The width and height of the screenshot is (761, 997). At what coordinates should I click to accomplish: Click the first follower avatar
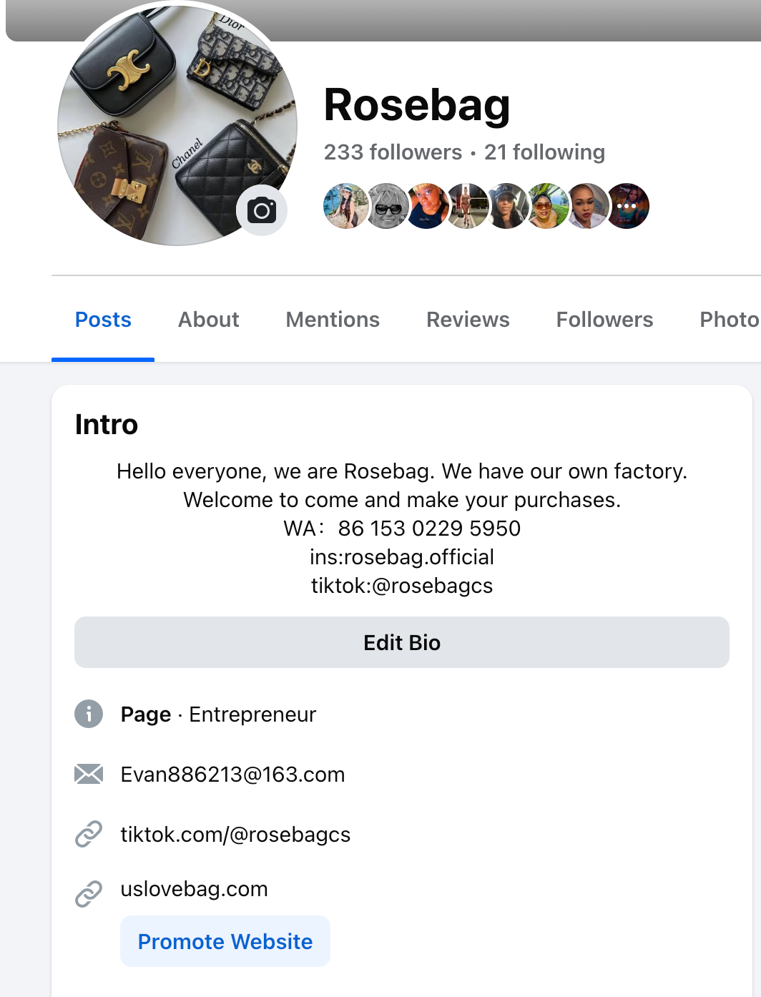pos(345,206)
